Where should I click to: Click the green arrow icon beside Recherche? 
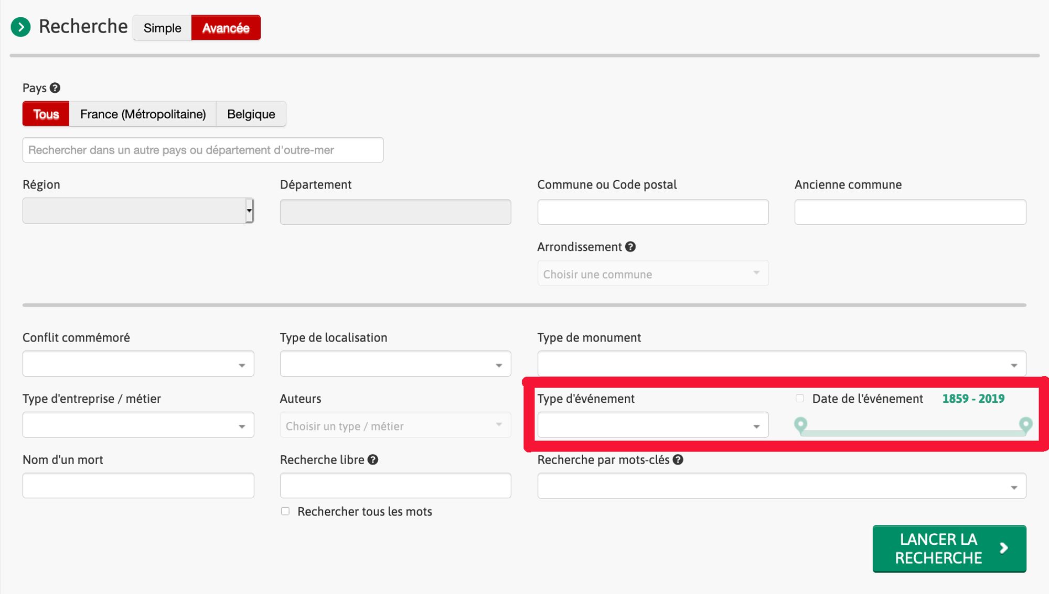pos(20,27)
